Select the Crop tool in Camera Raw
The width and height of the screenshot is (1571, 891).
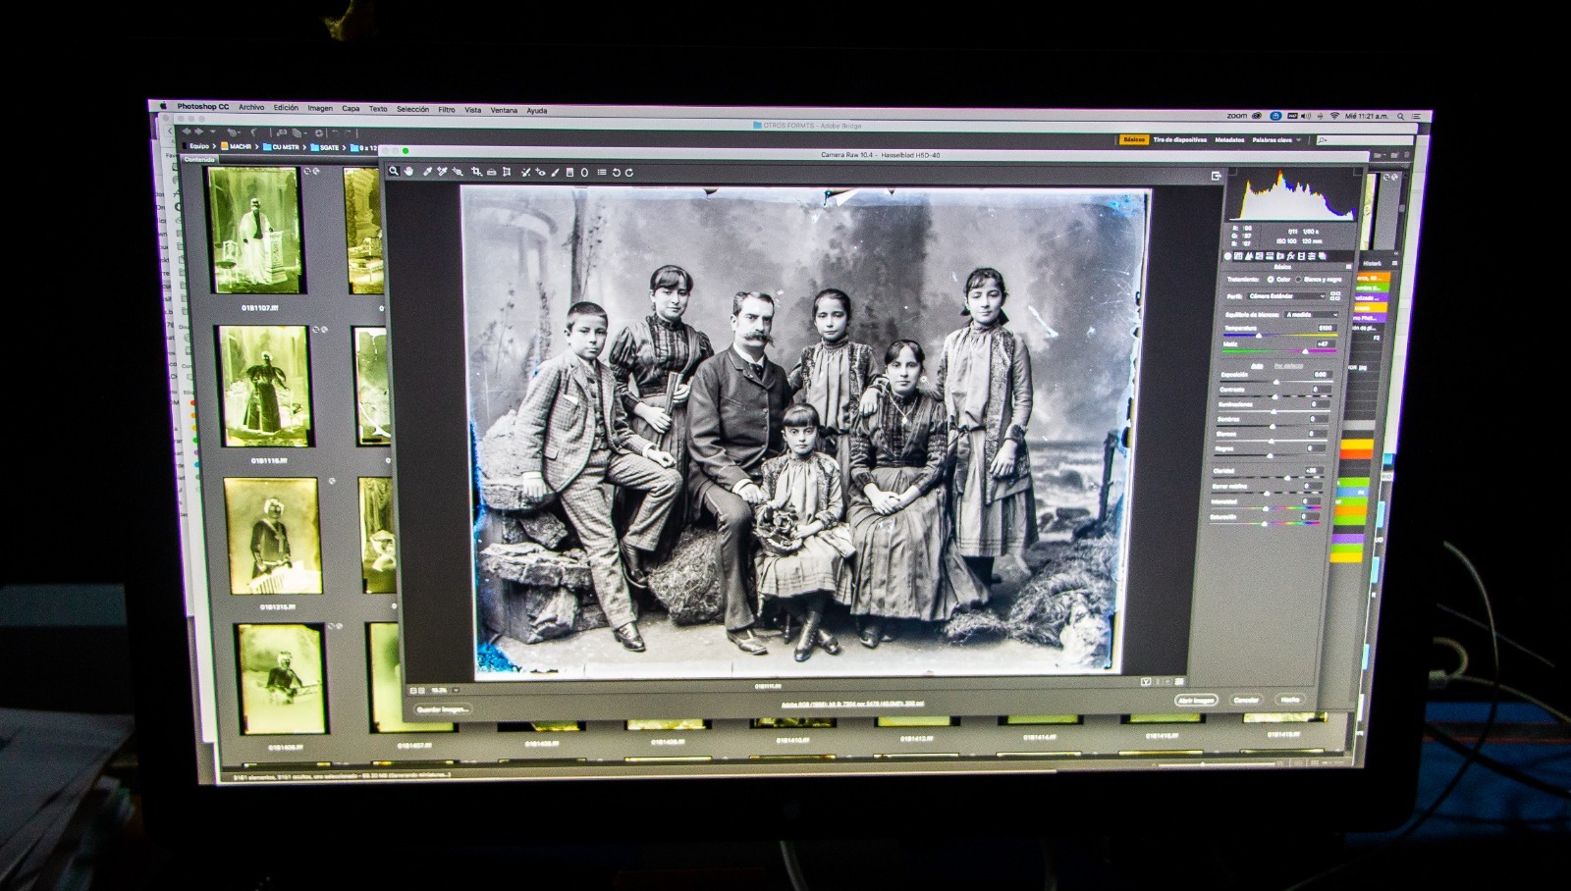pyautogui.click(x=477, y=173)
